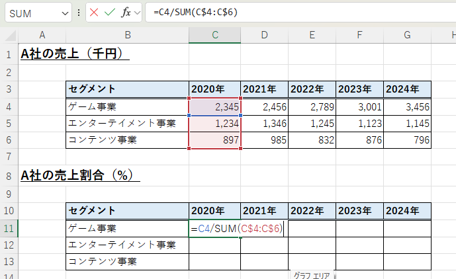
Task: Select the column G header
Action: tap(408, 35)
